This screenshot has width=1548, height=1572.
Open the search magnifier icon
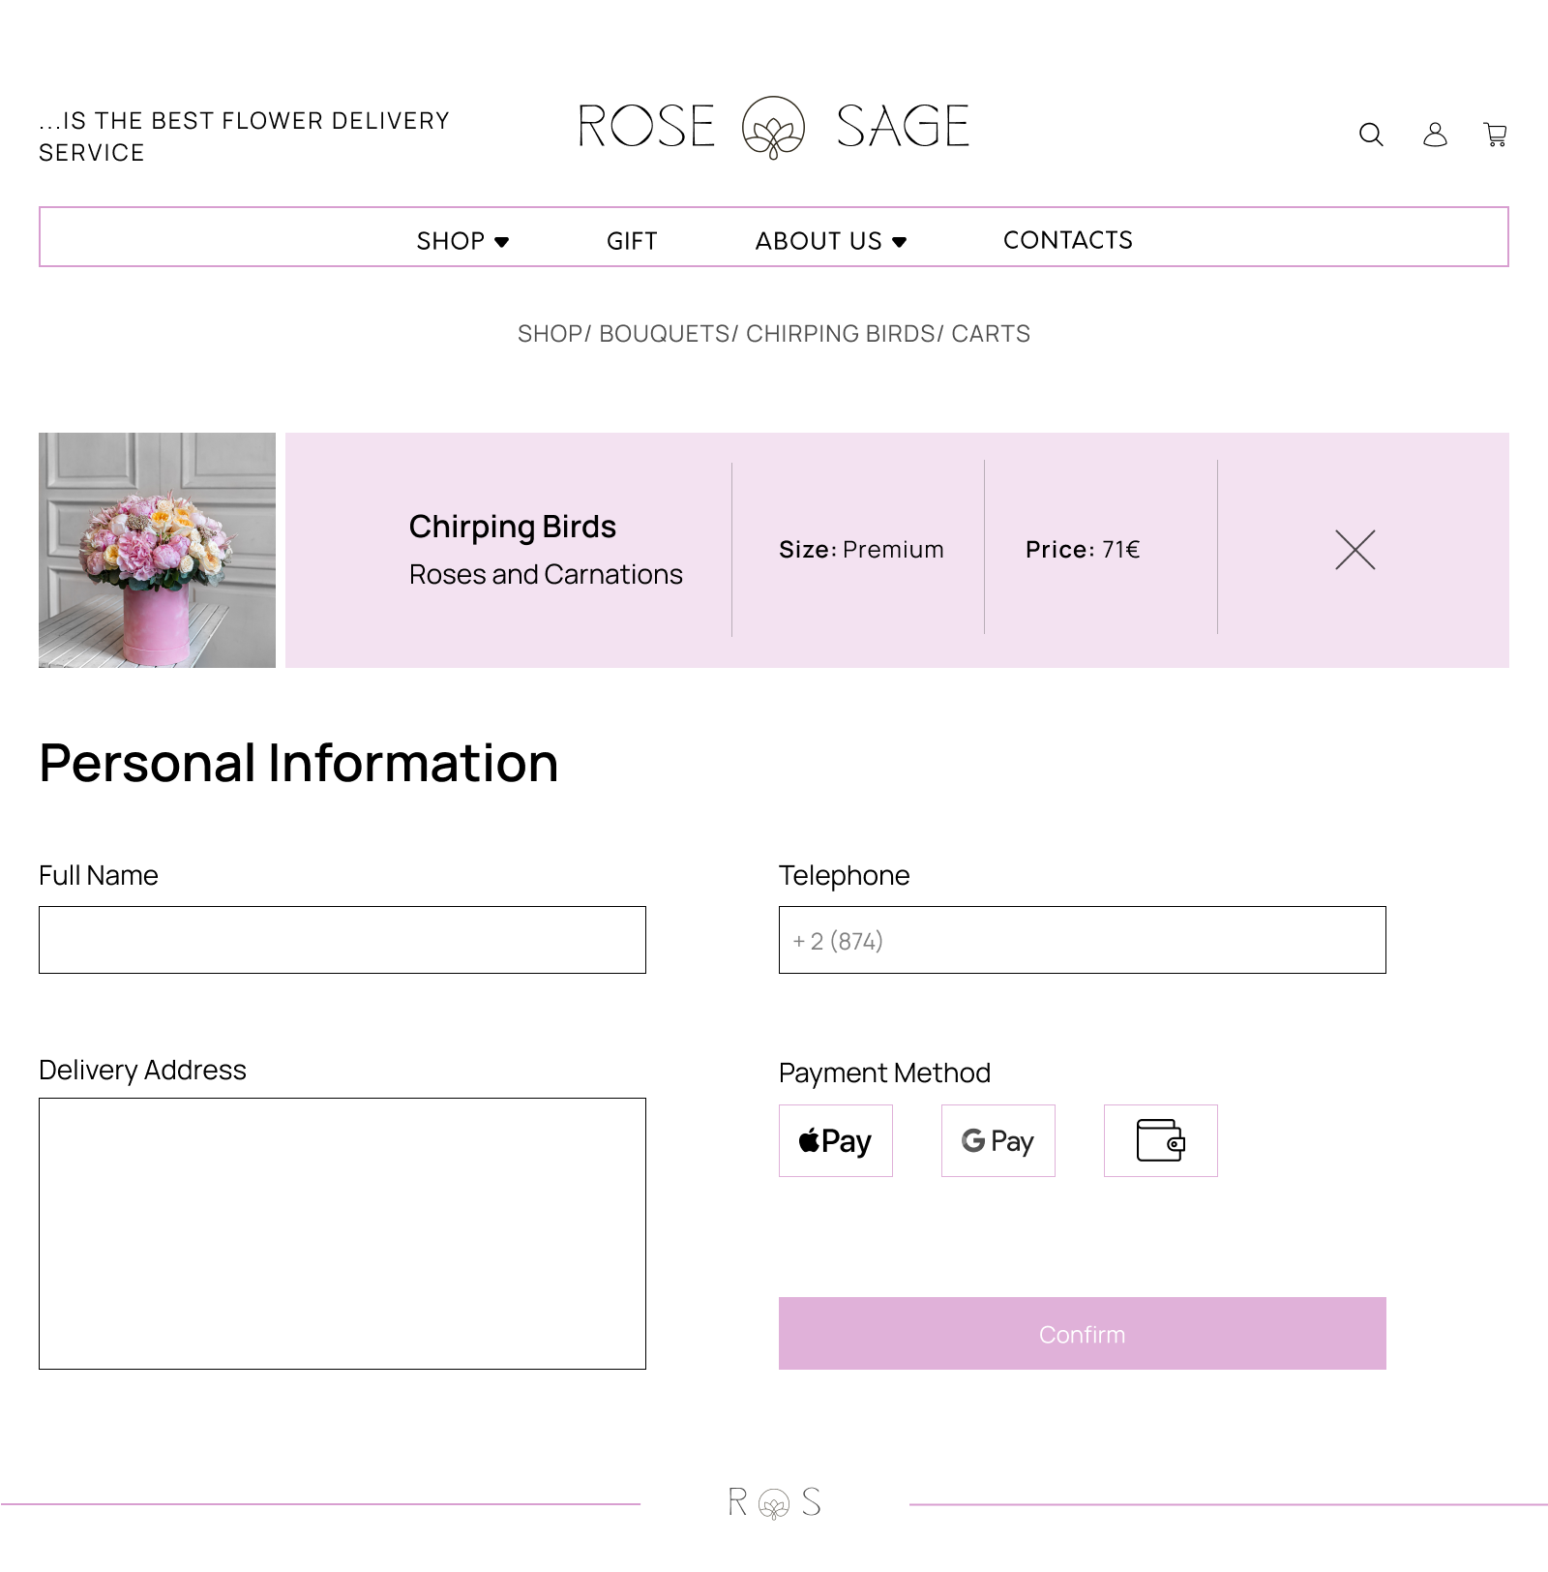[1371, 135]
